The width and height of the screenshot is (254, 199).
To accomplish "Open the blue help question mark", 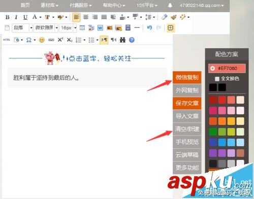I will 132,40.
